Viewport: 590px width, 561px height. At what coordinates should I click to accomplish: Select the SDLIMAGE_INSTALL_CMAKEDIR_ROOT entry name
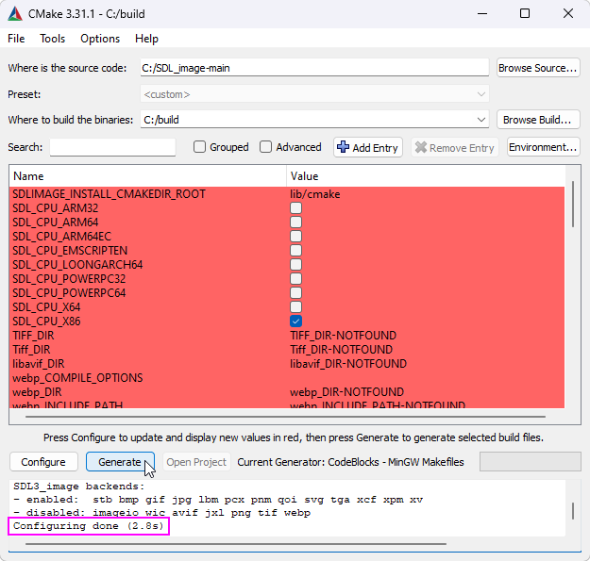click(110, 194)
